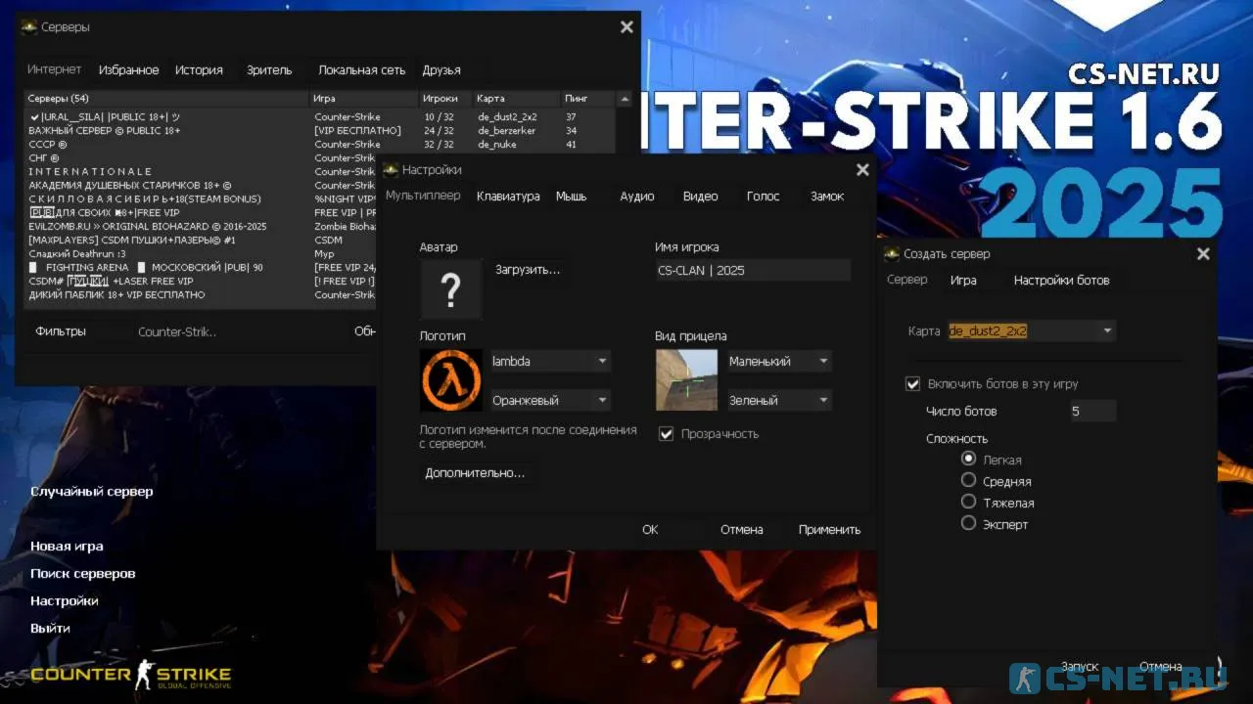Screen dimensions: 1253x704
Task: Click sort arrow at end of server list header
Action: (625, 99)
